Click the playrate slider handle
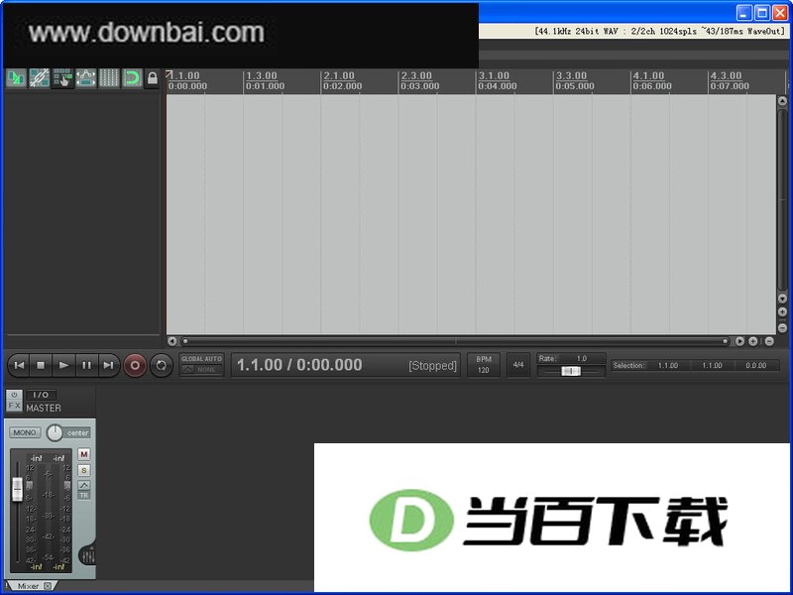The height and width of the screenshot is (595, 793). coord(571,371)
